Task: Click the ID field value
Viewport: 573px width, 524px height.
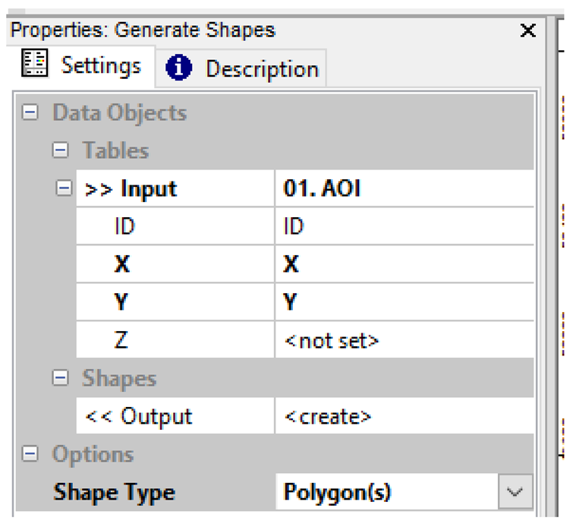Action: [x=294, y=226]
